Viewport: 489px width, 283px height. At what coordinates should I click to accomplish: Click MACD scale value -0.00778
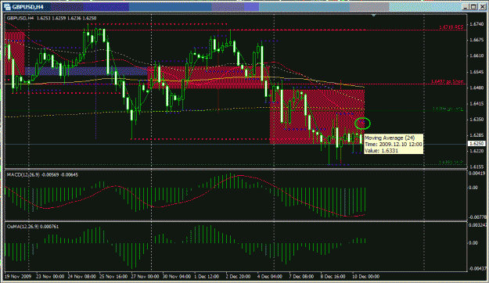point(477,217)
